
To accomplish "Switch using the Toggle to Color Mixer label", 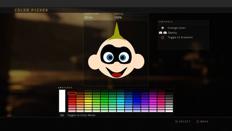I will [x=81, y=115].
